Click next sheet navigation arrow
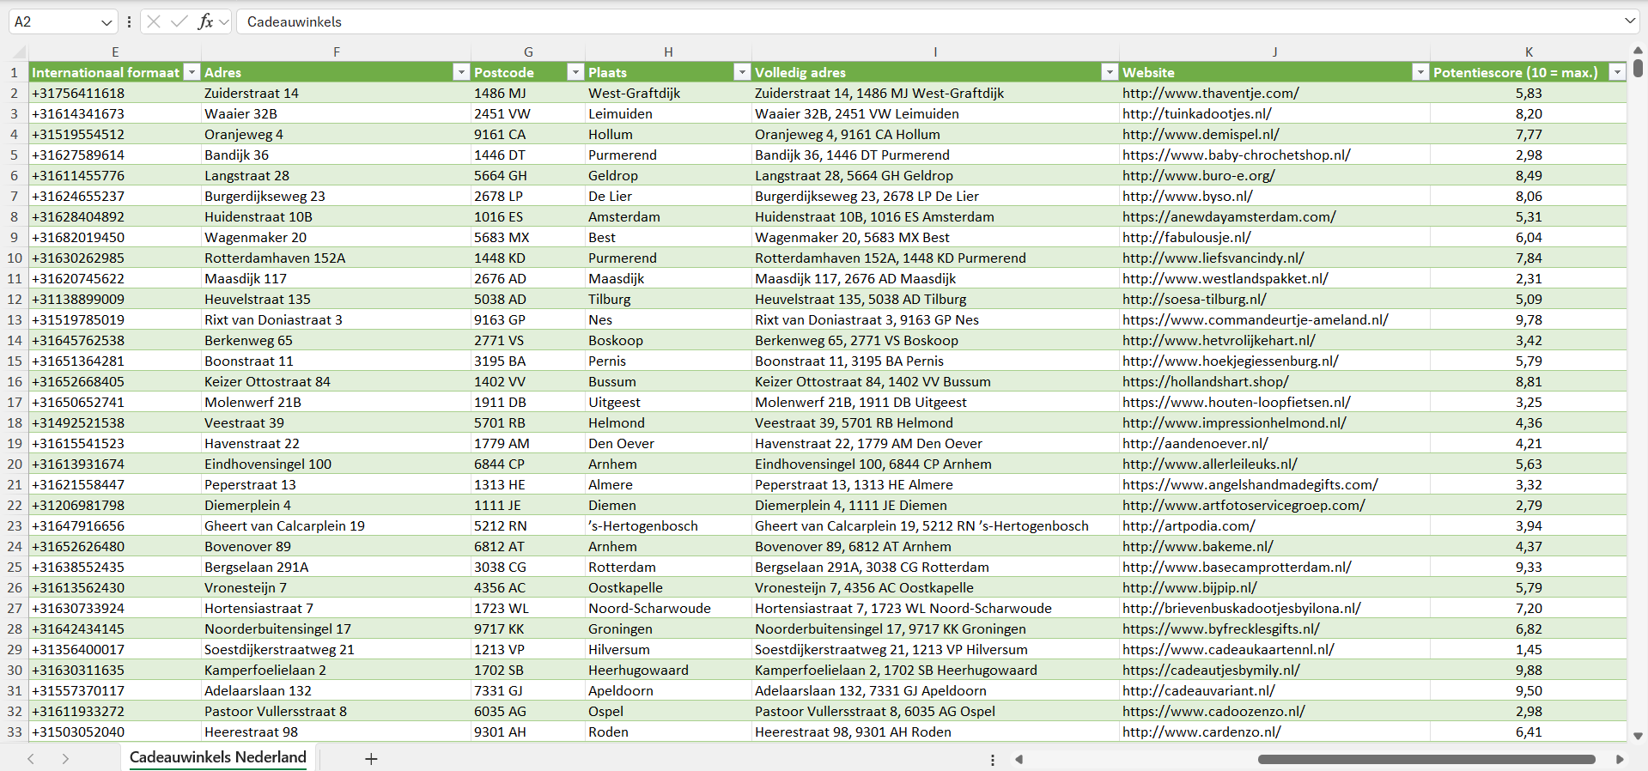This screenshot has height=771, width=1648. (65, 759)
